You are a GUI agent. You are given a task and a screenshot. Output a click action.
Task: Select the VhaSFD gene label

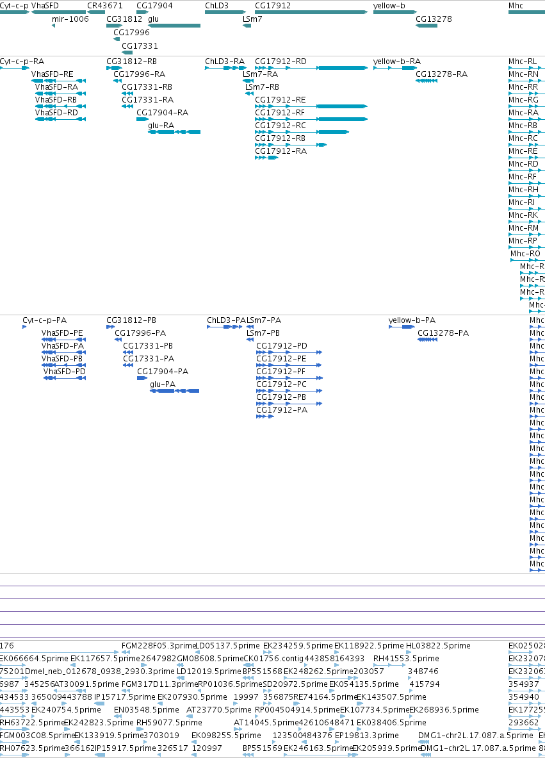click(45, 6)
